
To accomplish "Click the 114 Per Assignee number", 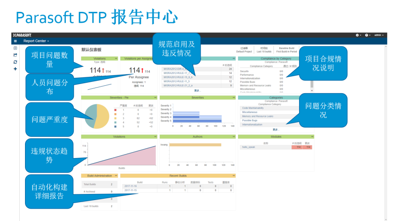I will 134,70.
